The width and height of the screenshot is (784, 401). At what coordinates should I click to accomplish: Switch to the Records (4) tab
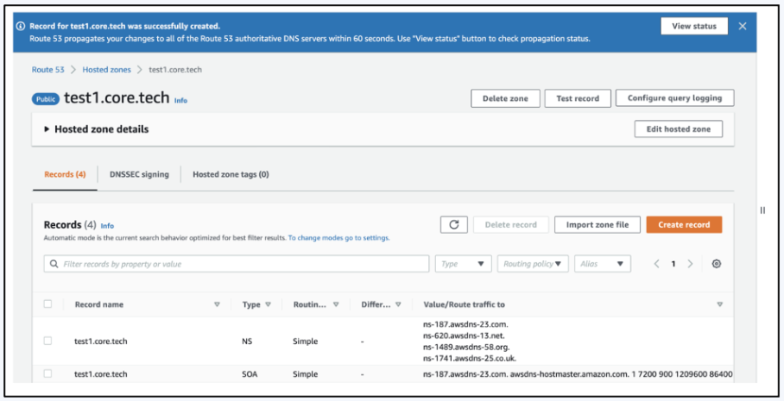(65, 174)
